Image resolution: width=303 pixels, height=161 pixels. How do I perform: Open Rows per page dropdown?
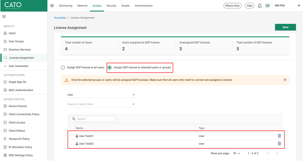(237, 153)
